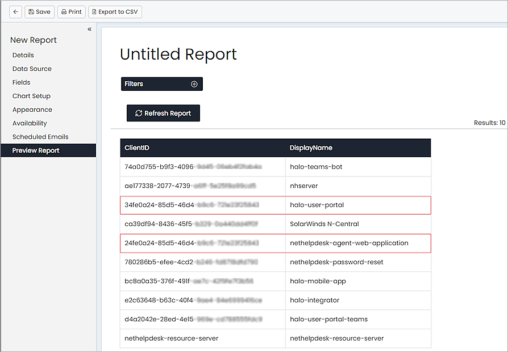Image resolution: width=508 pixels, height=352 pixels.
Task: Open the Data Source tab
Action: (x=31, y=69)
